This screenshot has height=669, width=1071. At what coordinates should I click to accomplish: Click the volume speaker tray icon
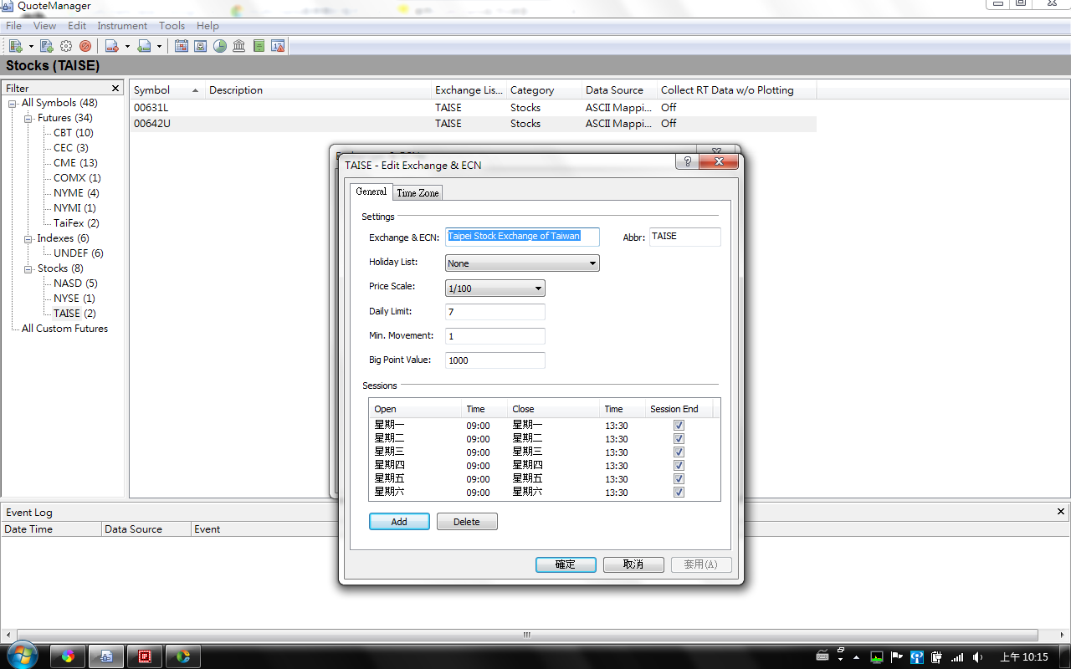978,657
